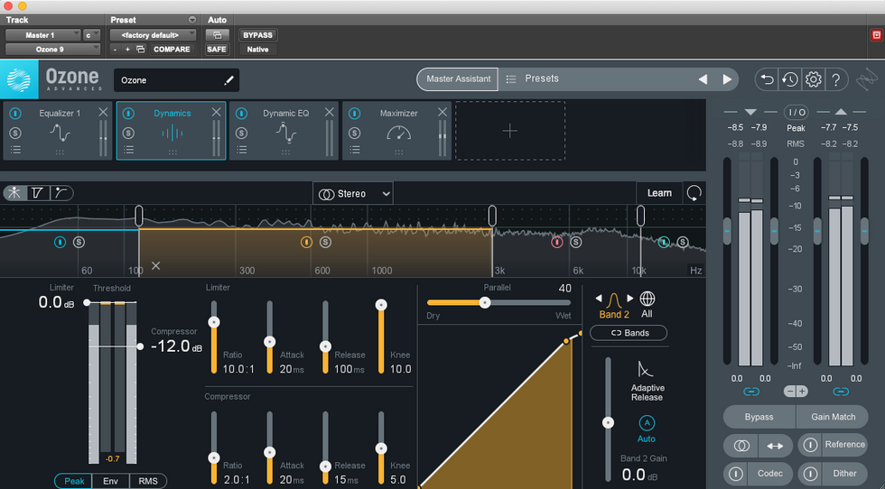Swap channels with the double arrow button
The height and width of the screenshot is (489, 885).
point(775,446)
